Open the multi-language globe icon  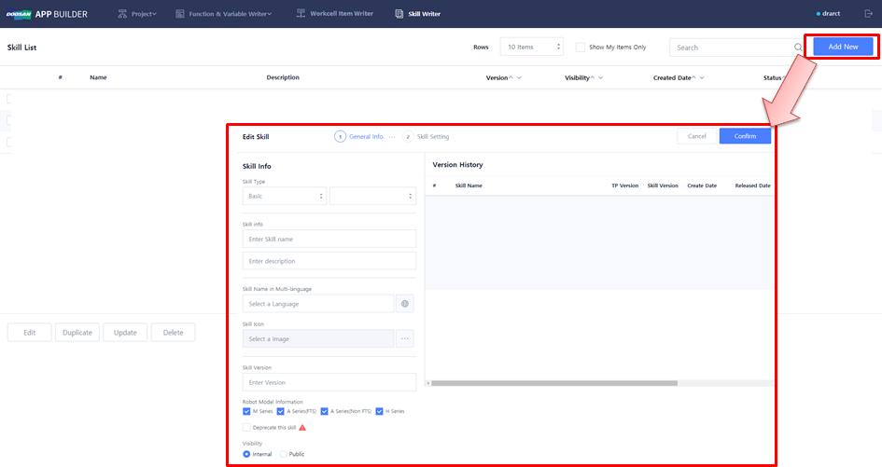[405, 304]
